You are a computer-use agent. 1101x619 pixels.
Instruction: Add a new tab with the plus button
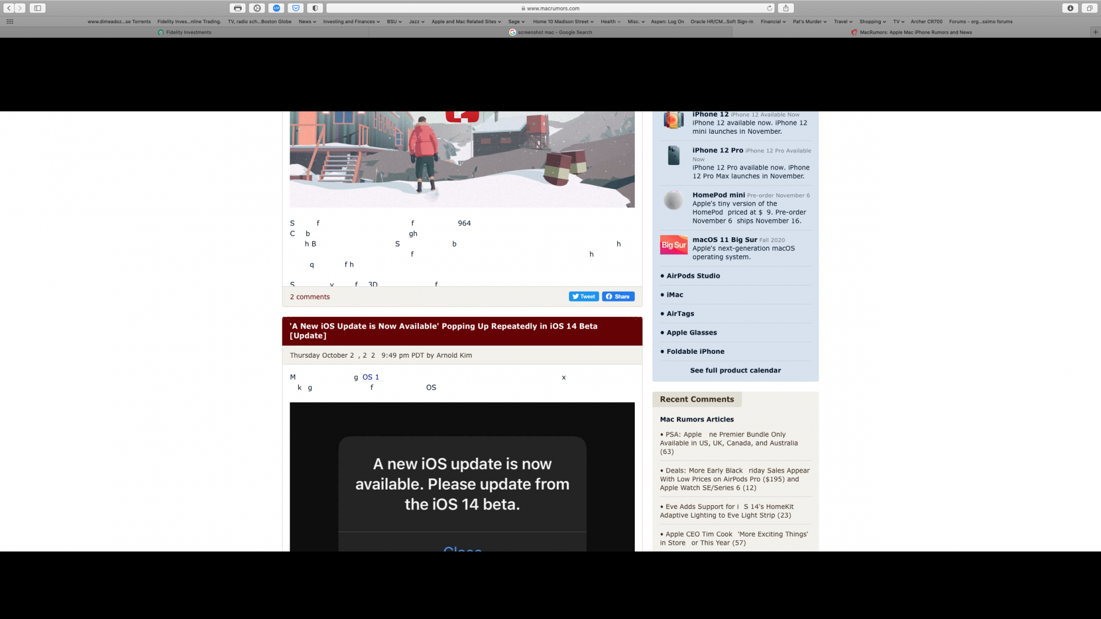click(1095, 32)
